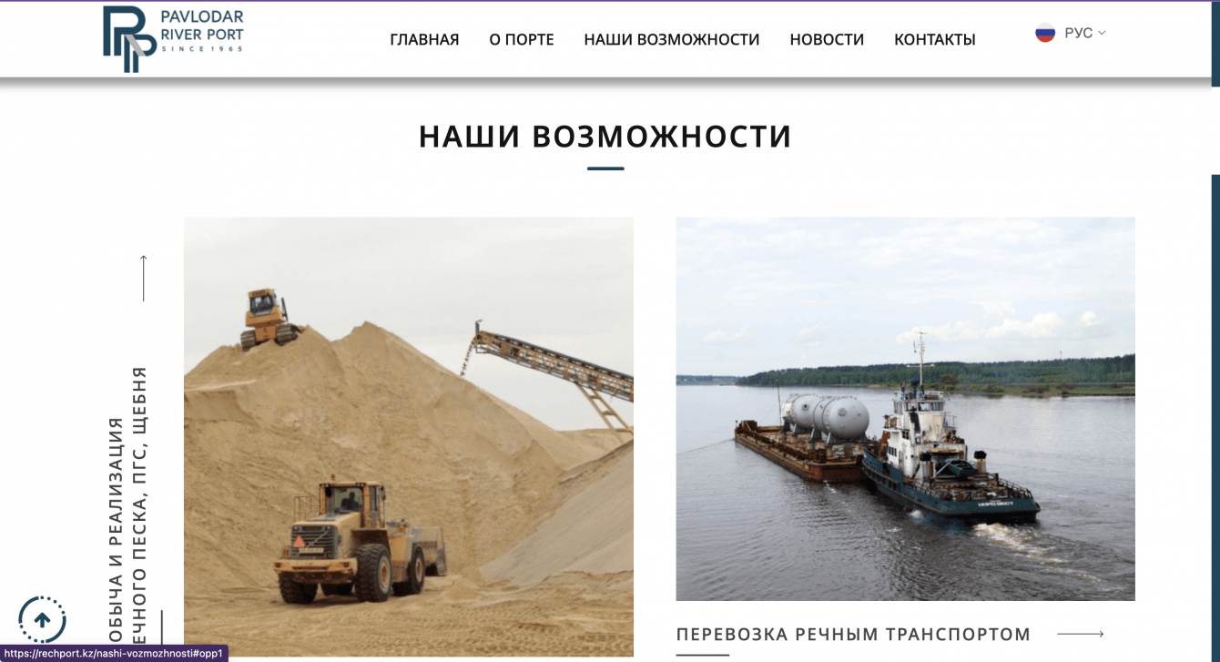The width and height of the screenshot is (1220, 662).
Task: Click the page vertical scrollbar
Action: point(1215,411)
